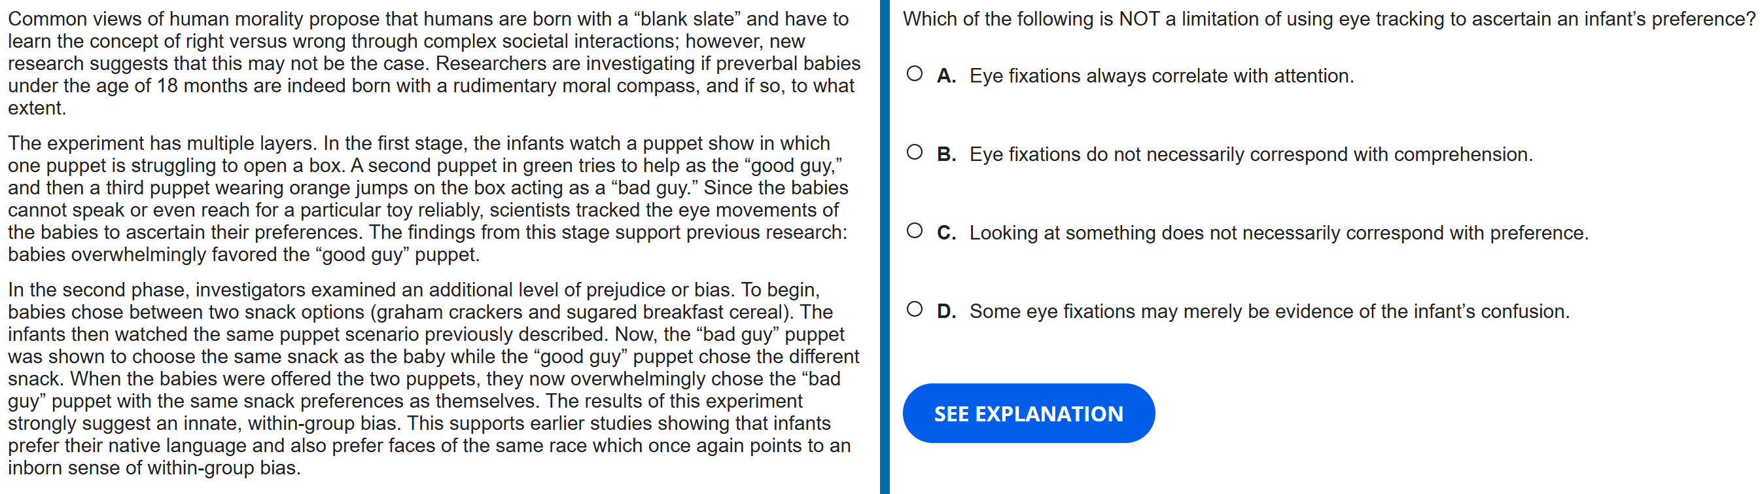Click the bold letter A. label
Screen dimensions: 1760x494
pos(945,76)
